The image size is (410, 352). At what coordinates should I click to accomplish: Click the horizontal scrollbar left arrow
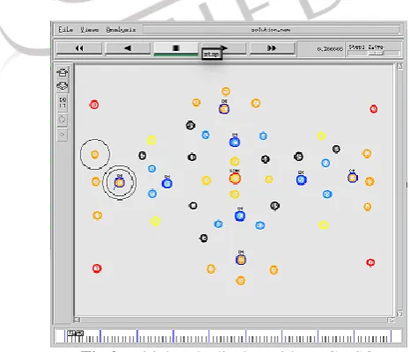pyautogui.click(x=77, y=319)
